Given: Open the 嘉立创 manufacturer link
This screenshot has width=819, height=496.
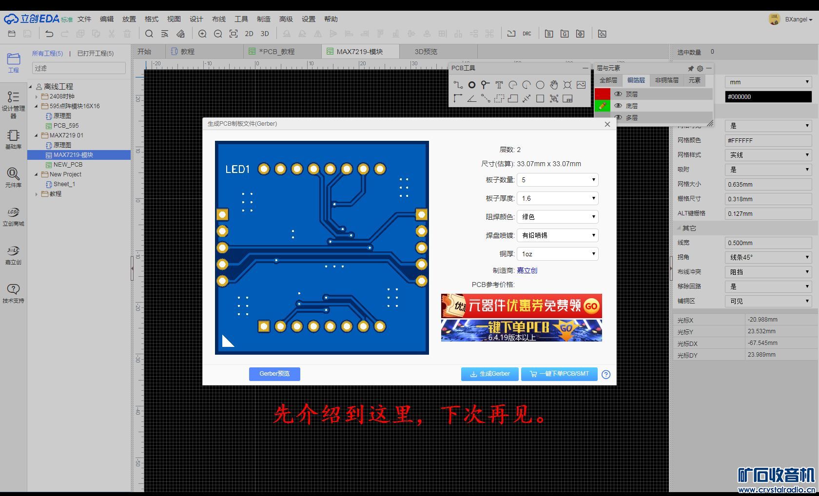Looking at the screenshot, I should point(527,270).
